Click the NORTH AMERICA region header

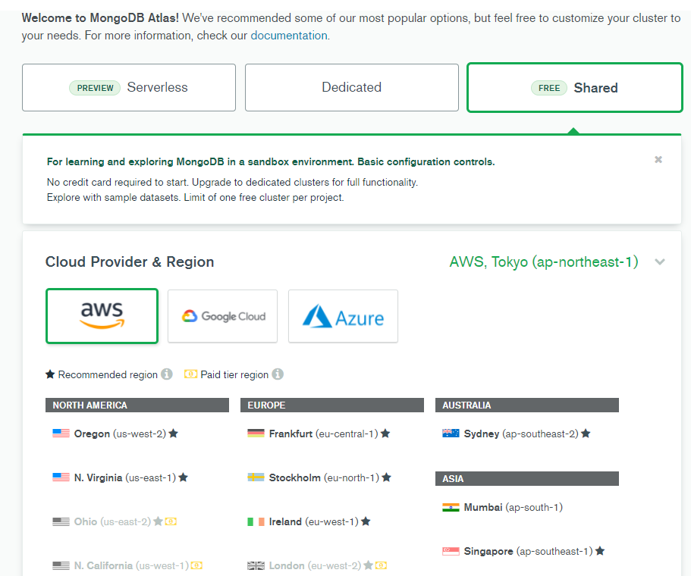[137, 405]
